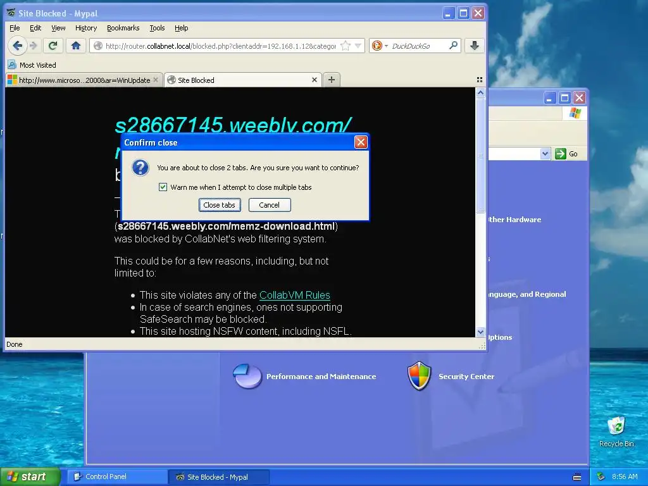Minimize the Mypal browser window

449,13
